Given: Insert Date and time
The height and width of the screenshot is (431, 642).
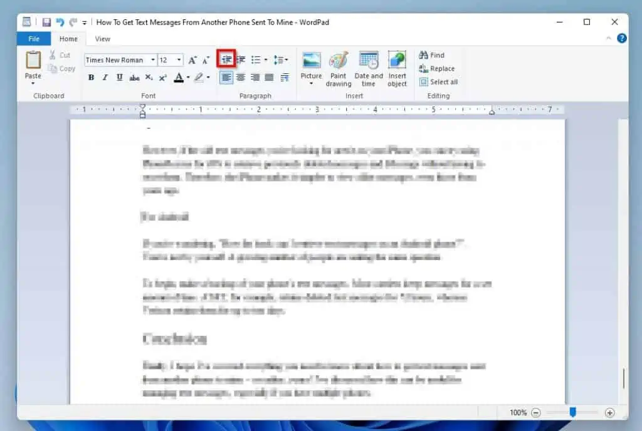Looking at the screenshot, I should (x=369, y=69).
